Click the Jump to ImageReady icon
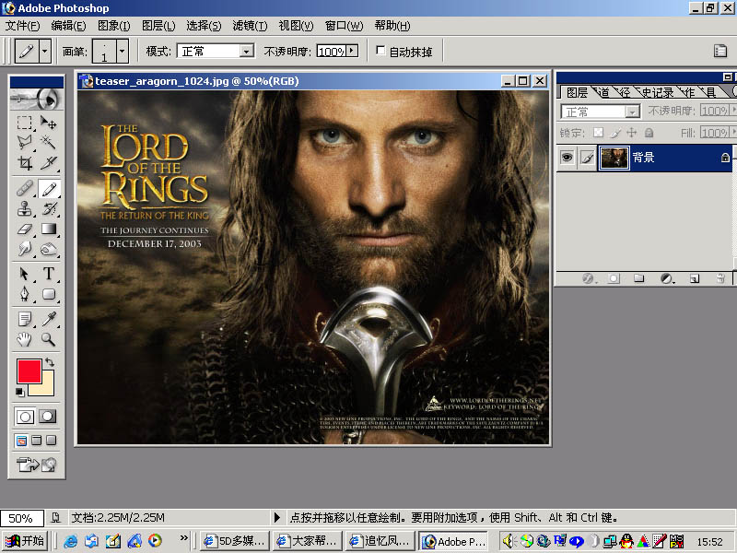 coord(36,465)
